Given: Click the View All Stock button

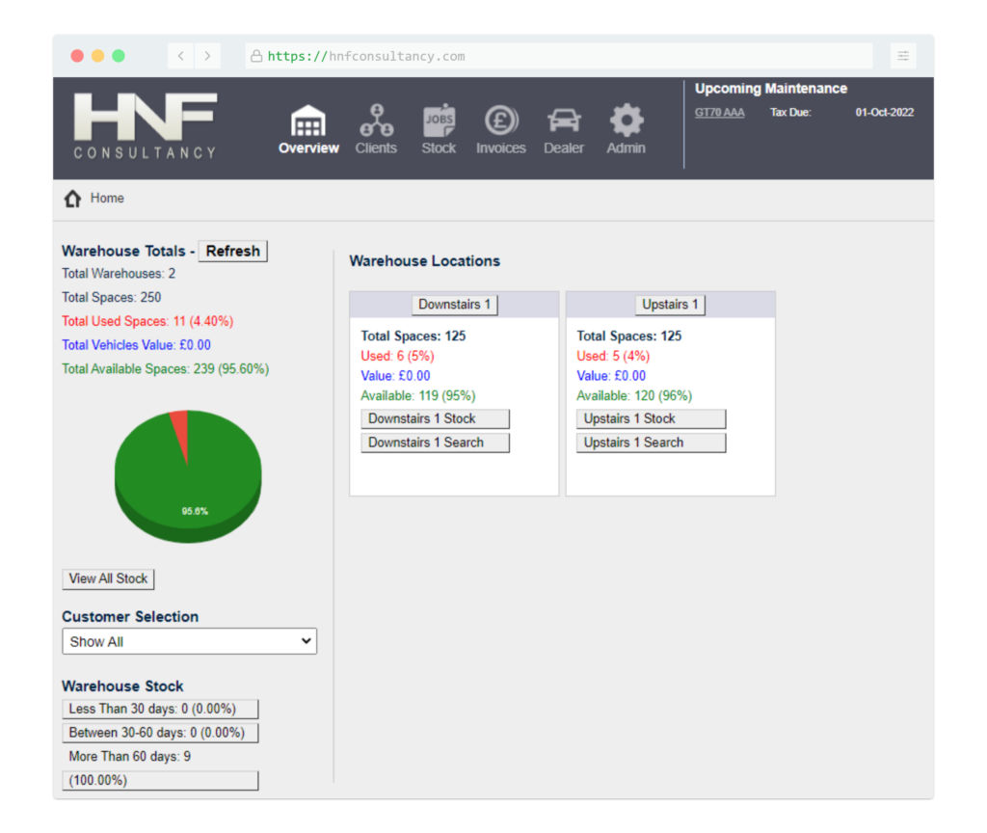Looking at the screenshot, I should [108, 578].
